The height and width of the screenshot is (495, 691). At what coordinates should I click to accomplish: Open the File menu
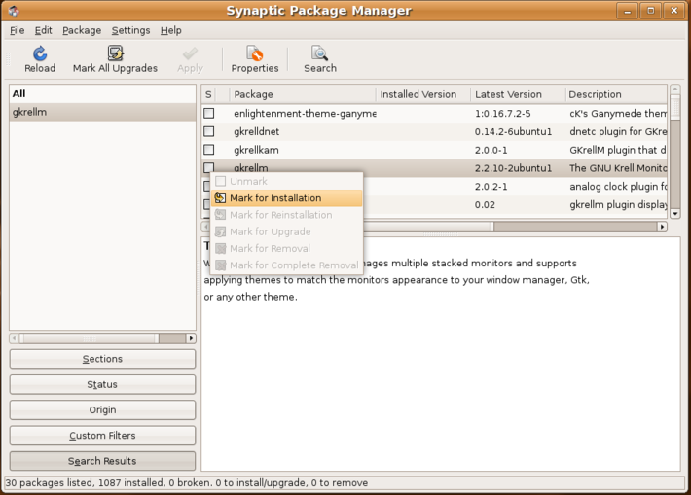(18, 30)
